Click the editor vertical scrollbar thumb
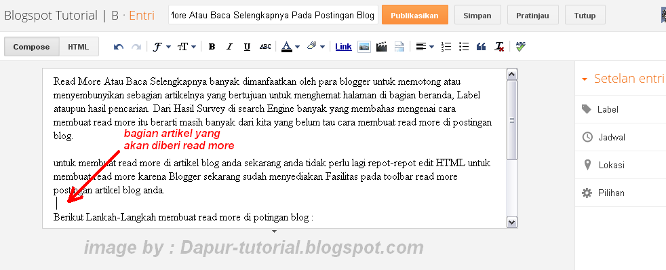 (512, 120)
